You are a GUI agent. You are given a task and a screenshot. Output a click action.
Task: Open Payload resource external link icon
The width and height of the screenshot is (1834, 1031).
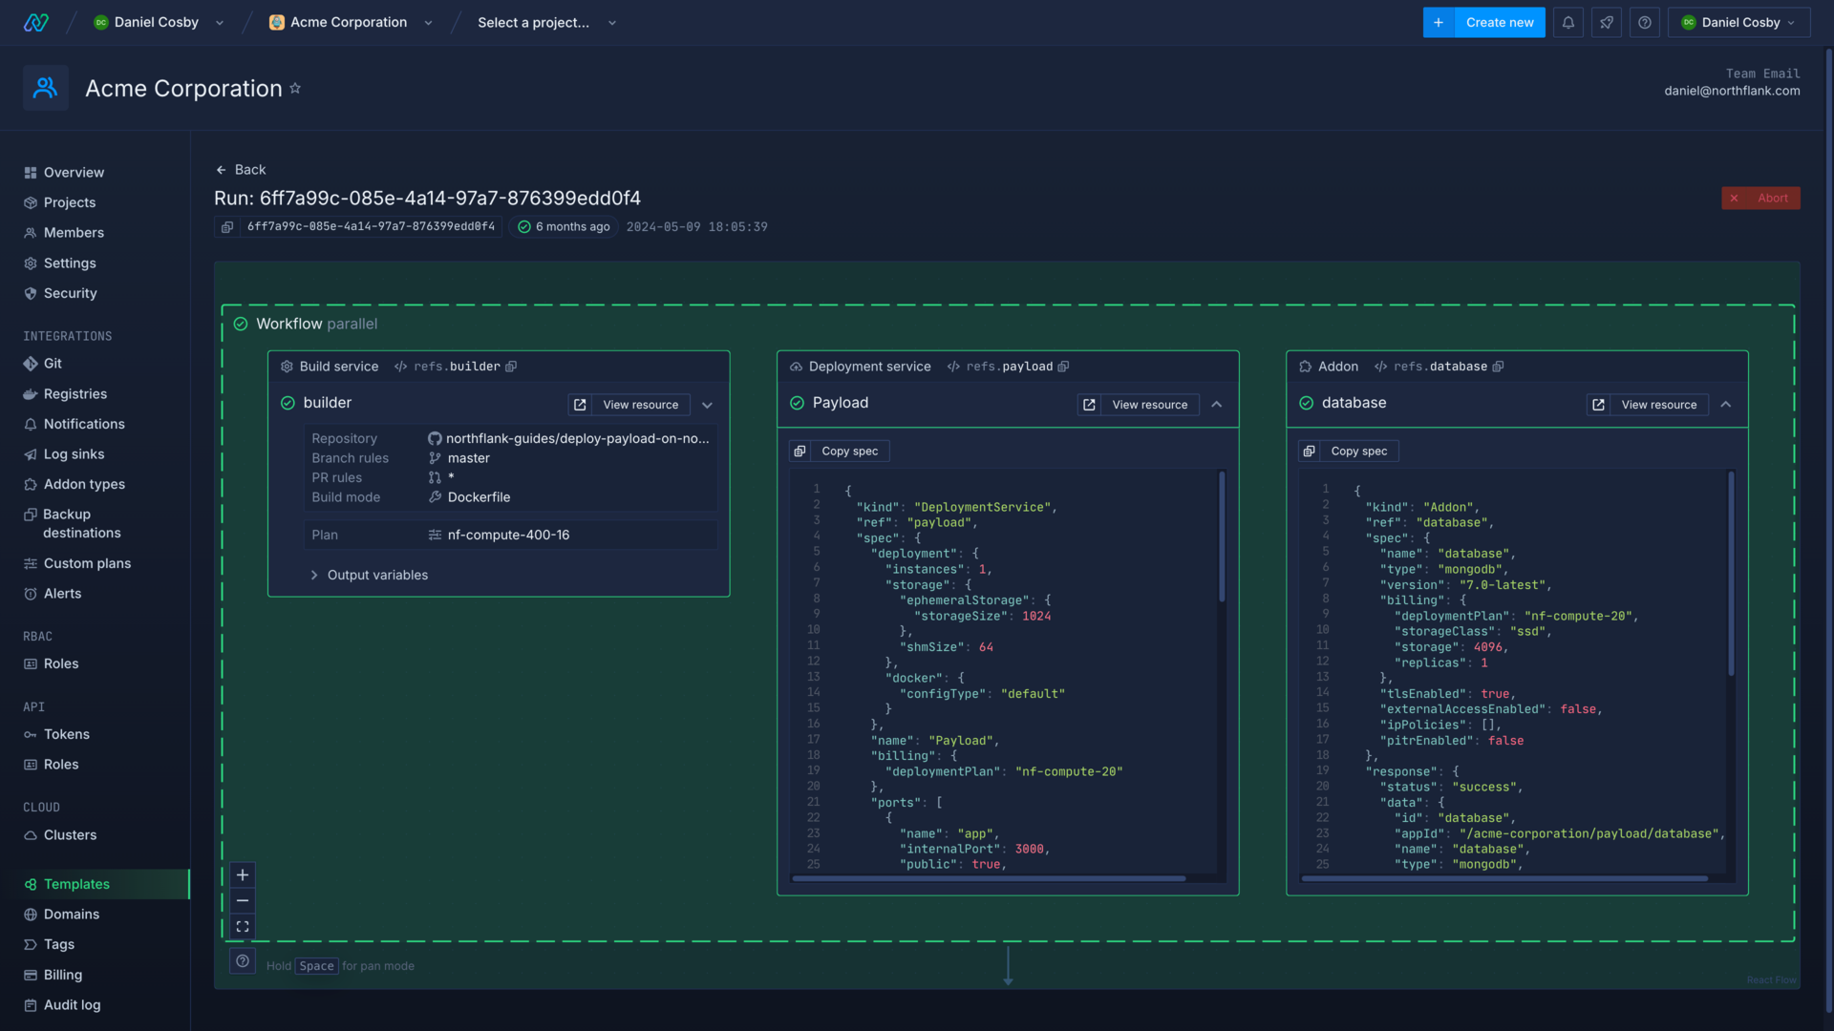[1089, 405]
